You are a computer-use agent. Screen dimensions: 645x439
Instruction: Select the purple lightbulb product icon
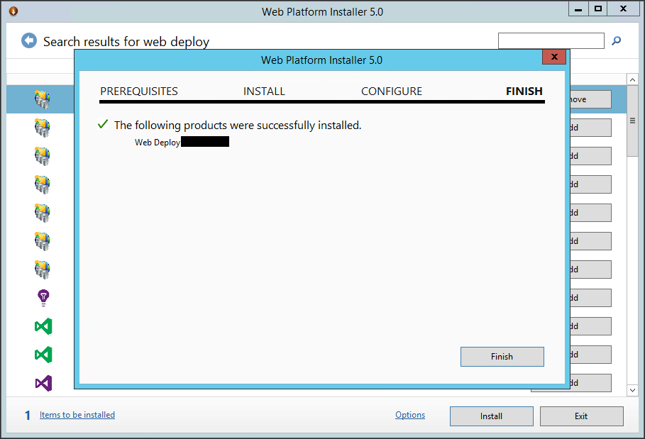(x=43, y=298)
